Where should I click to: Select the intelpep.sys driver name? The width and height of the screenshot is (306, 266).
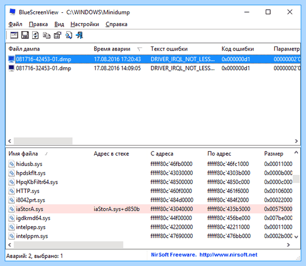(31, 227)
